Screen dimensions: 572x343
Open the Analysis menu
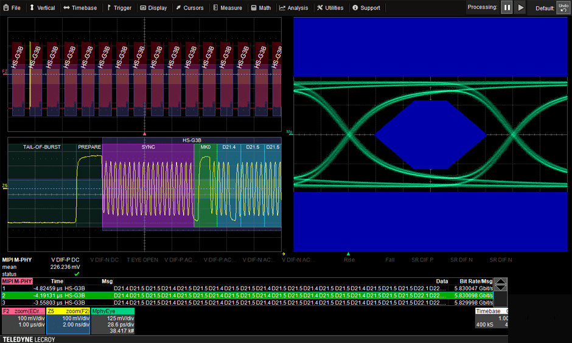(293, 8)
